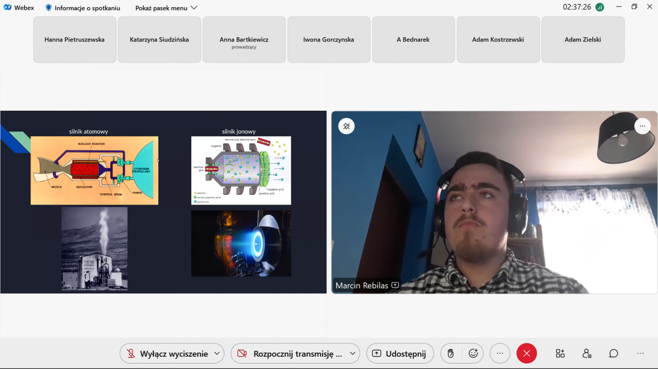
Task: Select A Bednarek participant tile
Action: pos(413,39)
